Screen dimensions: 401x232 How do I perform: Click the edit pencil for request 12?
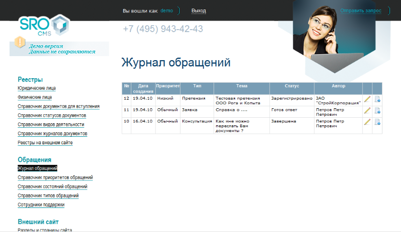tap(367, 99)
